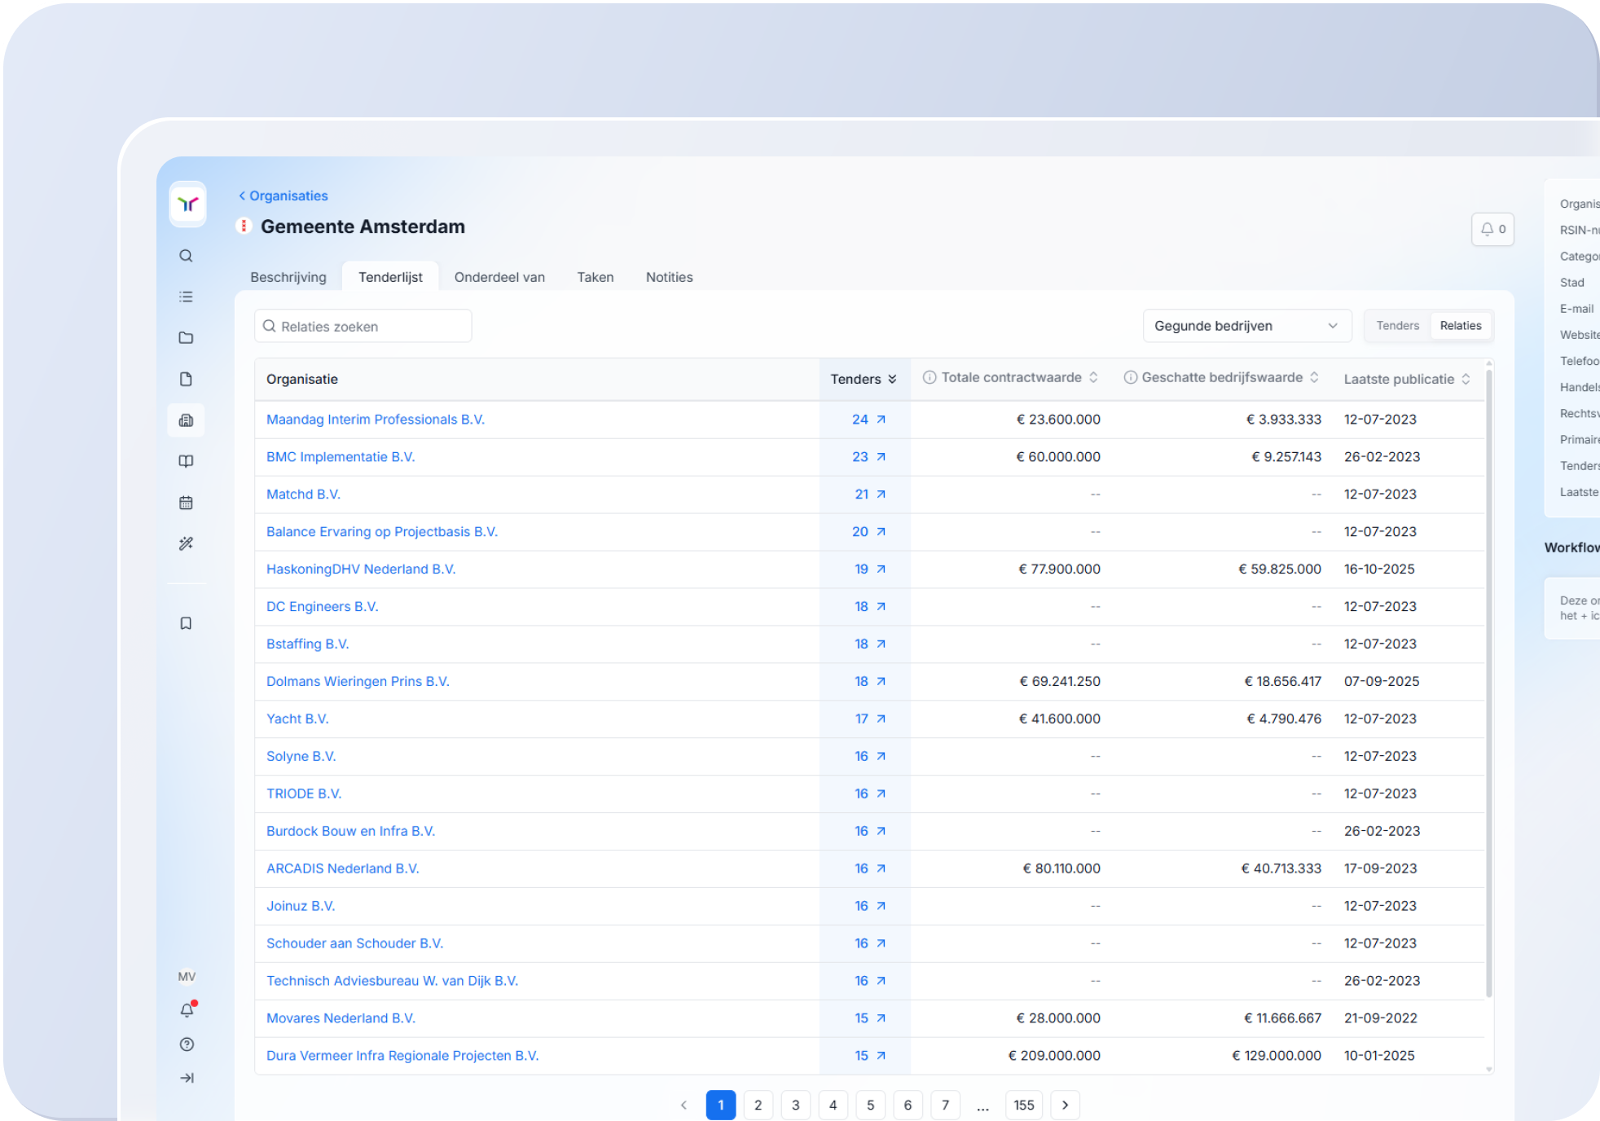
Task: Open tenders arrow for HaskoningDHV Nederland B.V.
Action: (881, 569)
